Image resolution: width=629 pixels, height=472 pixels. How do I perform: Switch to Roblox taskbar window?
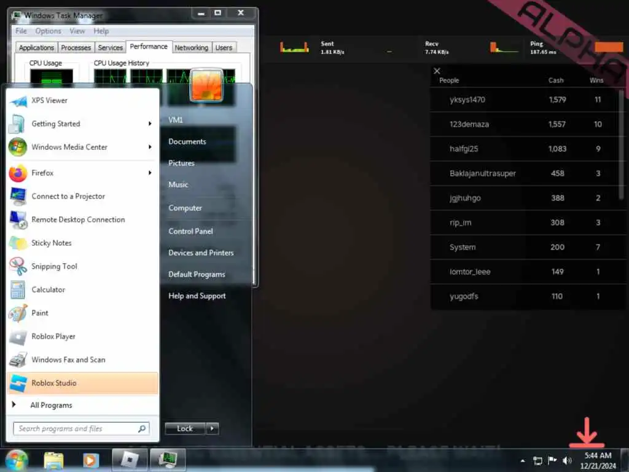[x=130, y=460]
